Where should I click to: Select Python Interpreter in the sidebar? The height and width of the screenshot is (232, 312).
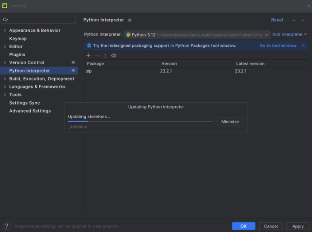[x=39, y=71]
